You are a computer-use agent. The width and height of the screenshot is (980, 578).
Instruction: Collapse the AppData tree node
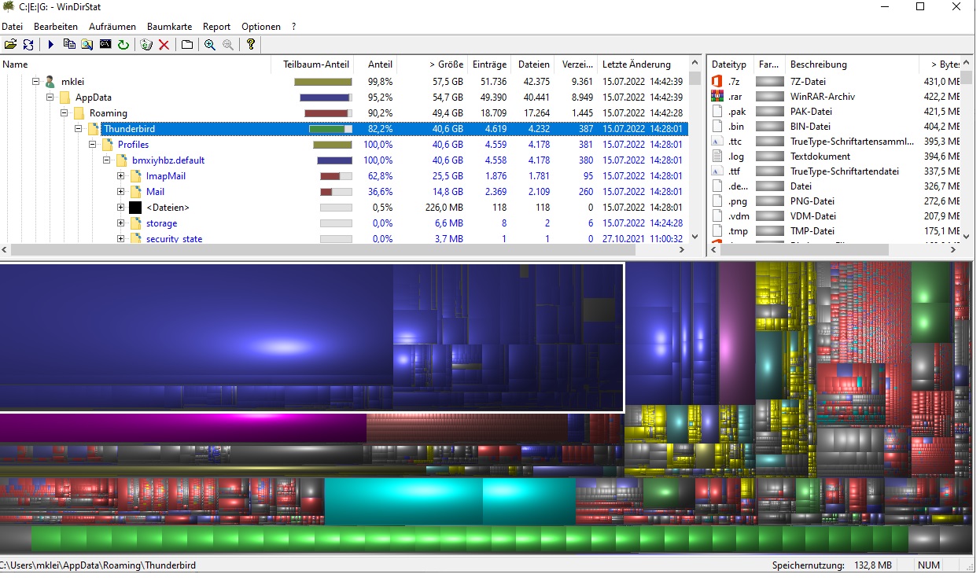50,98
